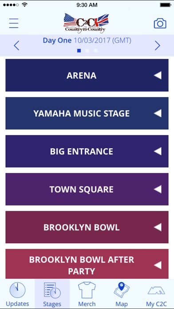
Task: Expand the Big Entrance arrow
Action: pyautogui.click(x=158, y=151)
